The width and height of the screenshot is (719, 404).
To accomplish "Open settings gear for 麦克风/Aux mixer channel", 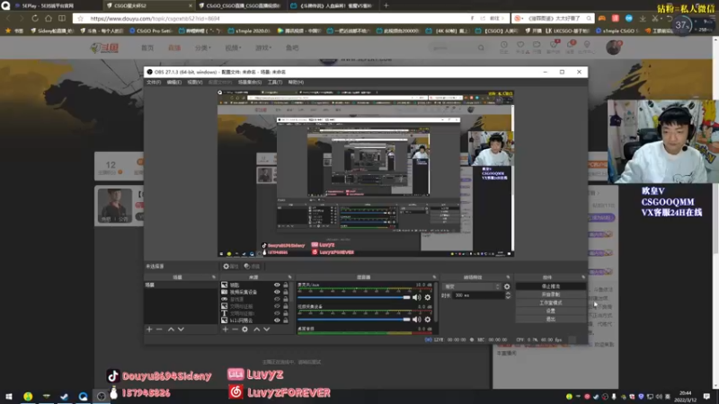I will click(x=428, y=297).
